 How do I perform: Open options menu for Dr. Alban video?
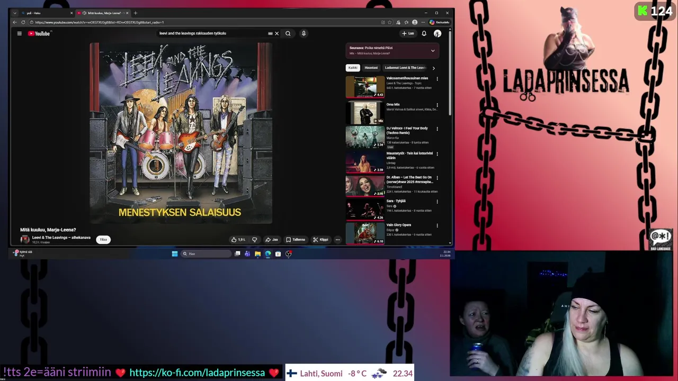pos(437,178)
